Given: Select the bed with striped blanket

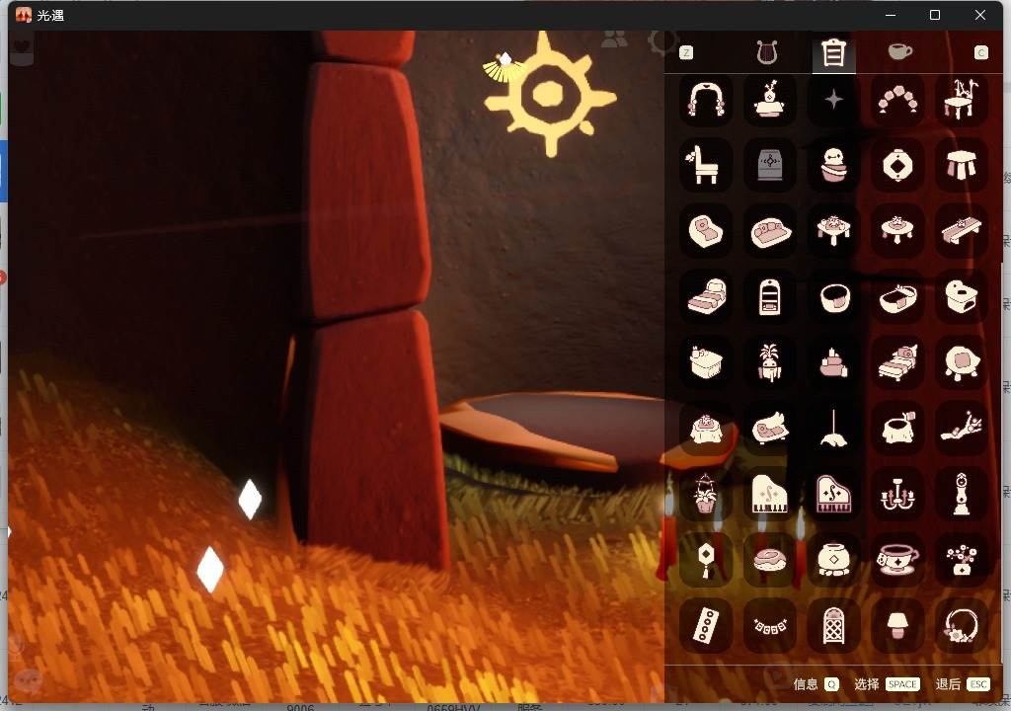Looking at the screenshot, I should point(706,297).
